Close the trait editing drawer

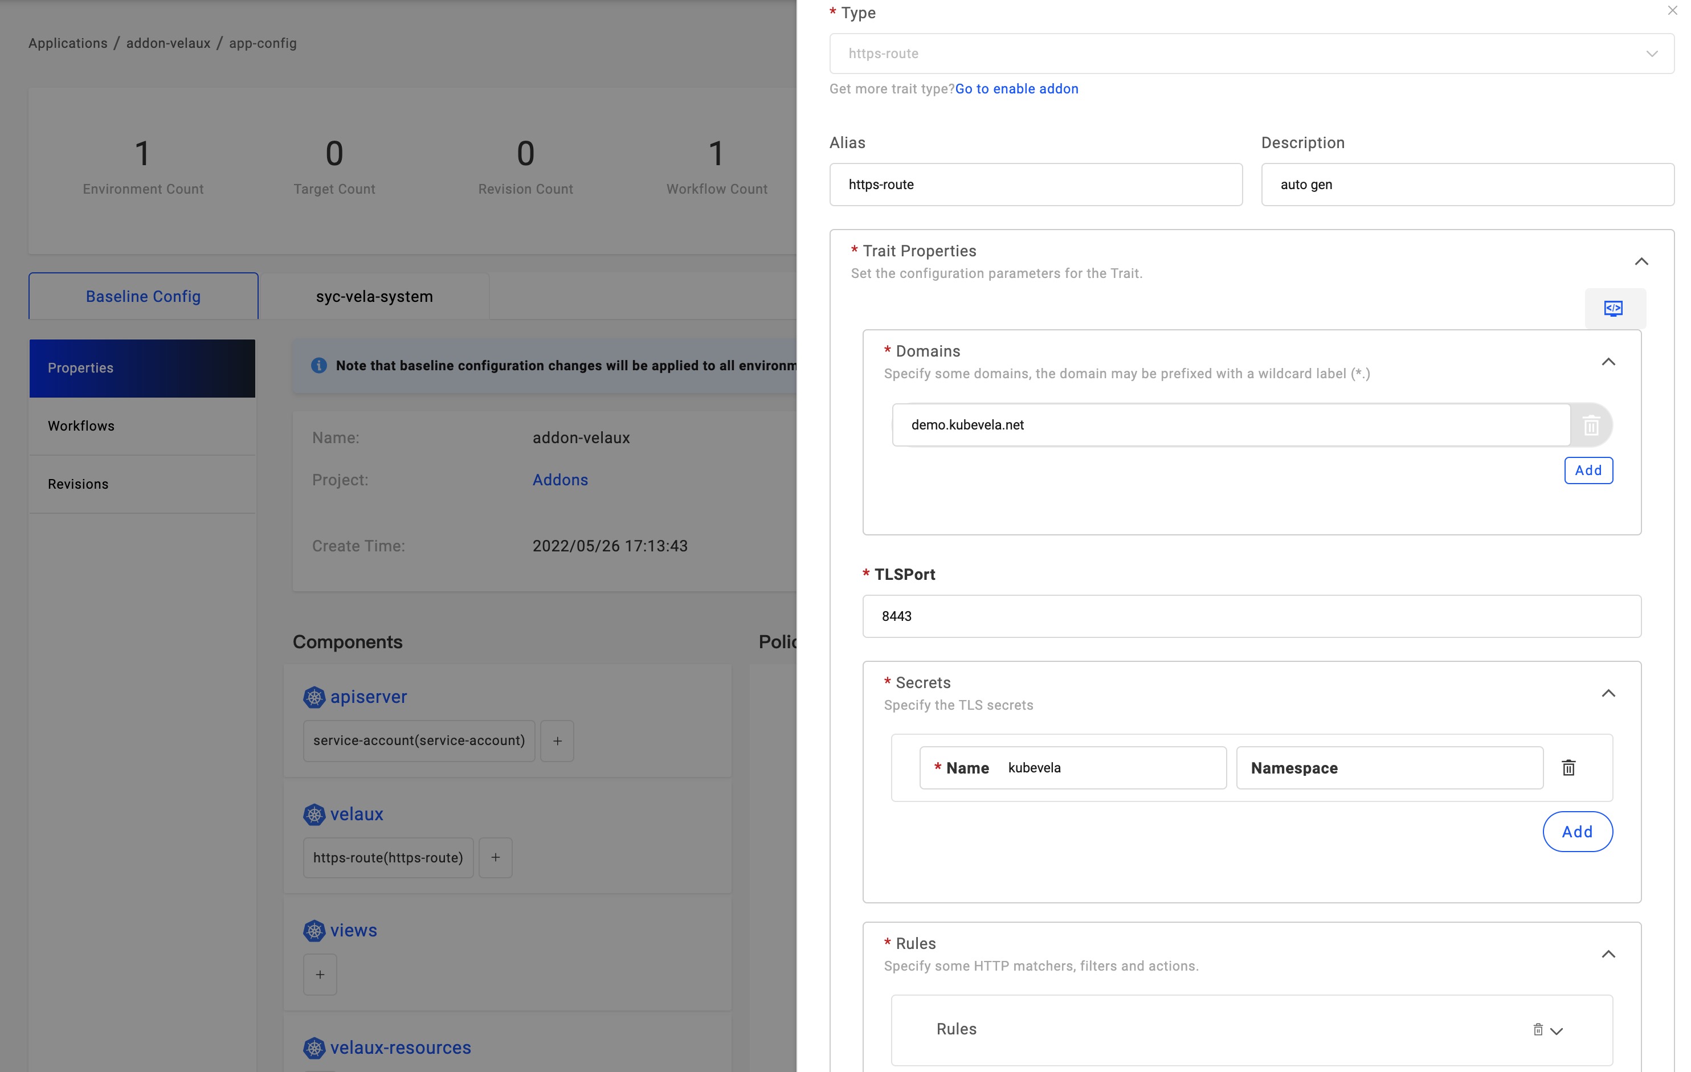1672,10
